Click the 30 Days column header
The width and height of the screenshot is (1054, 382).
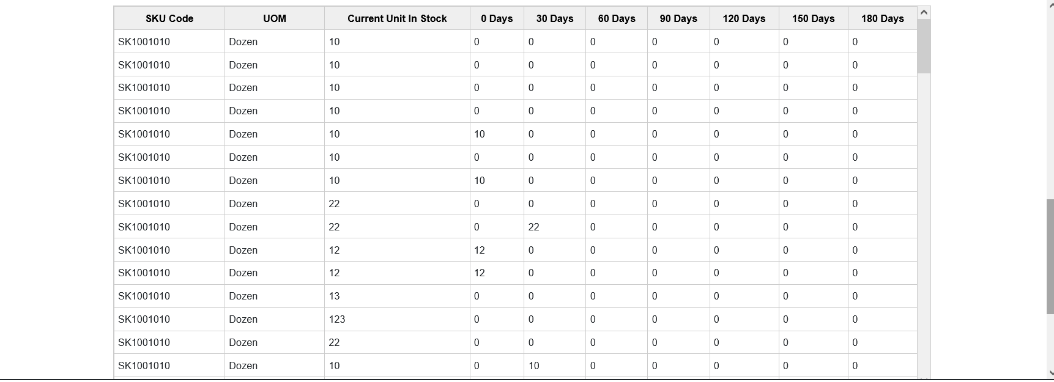(x=555, y=18)
